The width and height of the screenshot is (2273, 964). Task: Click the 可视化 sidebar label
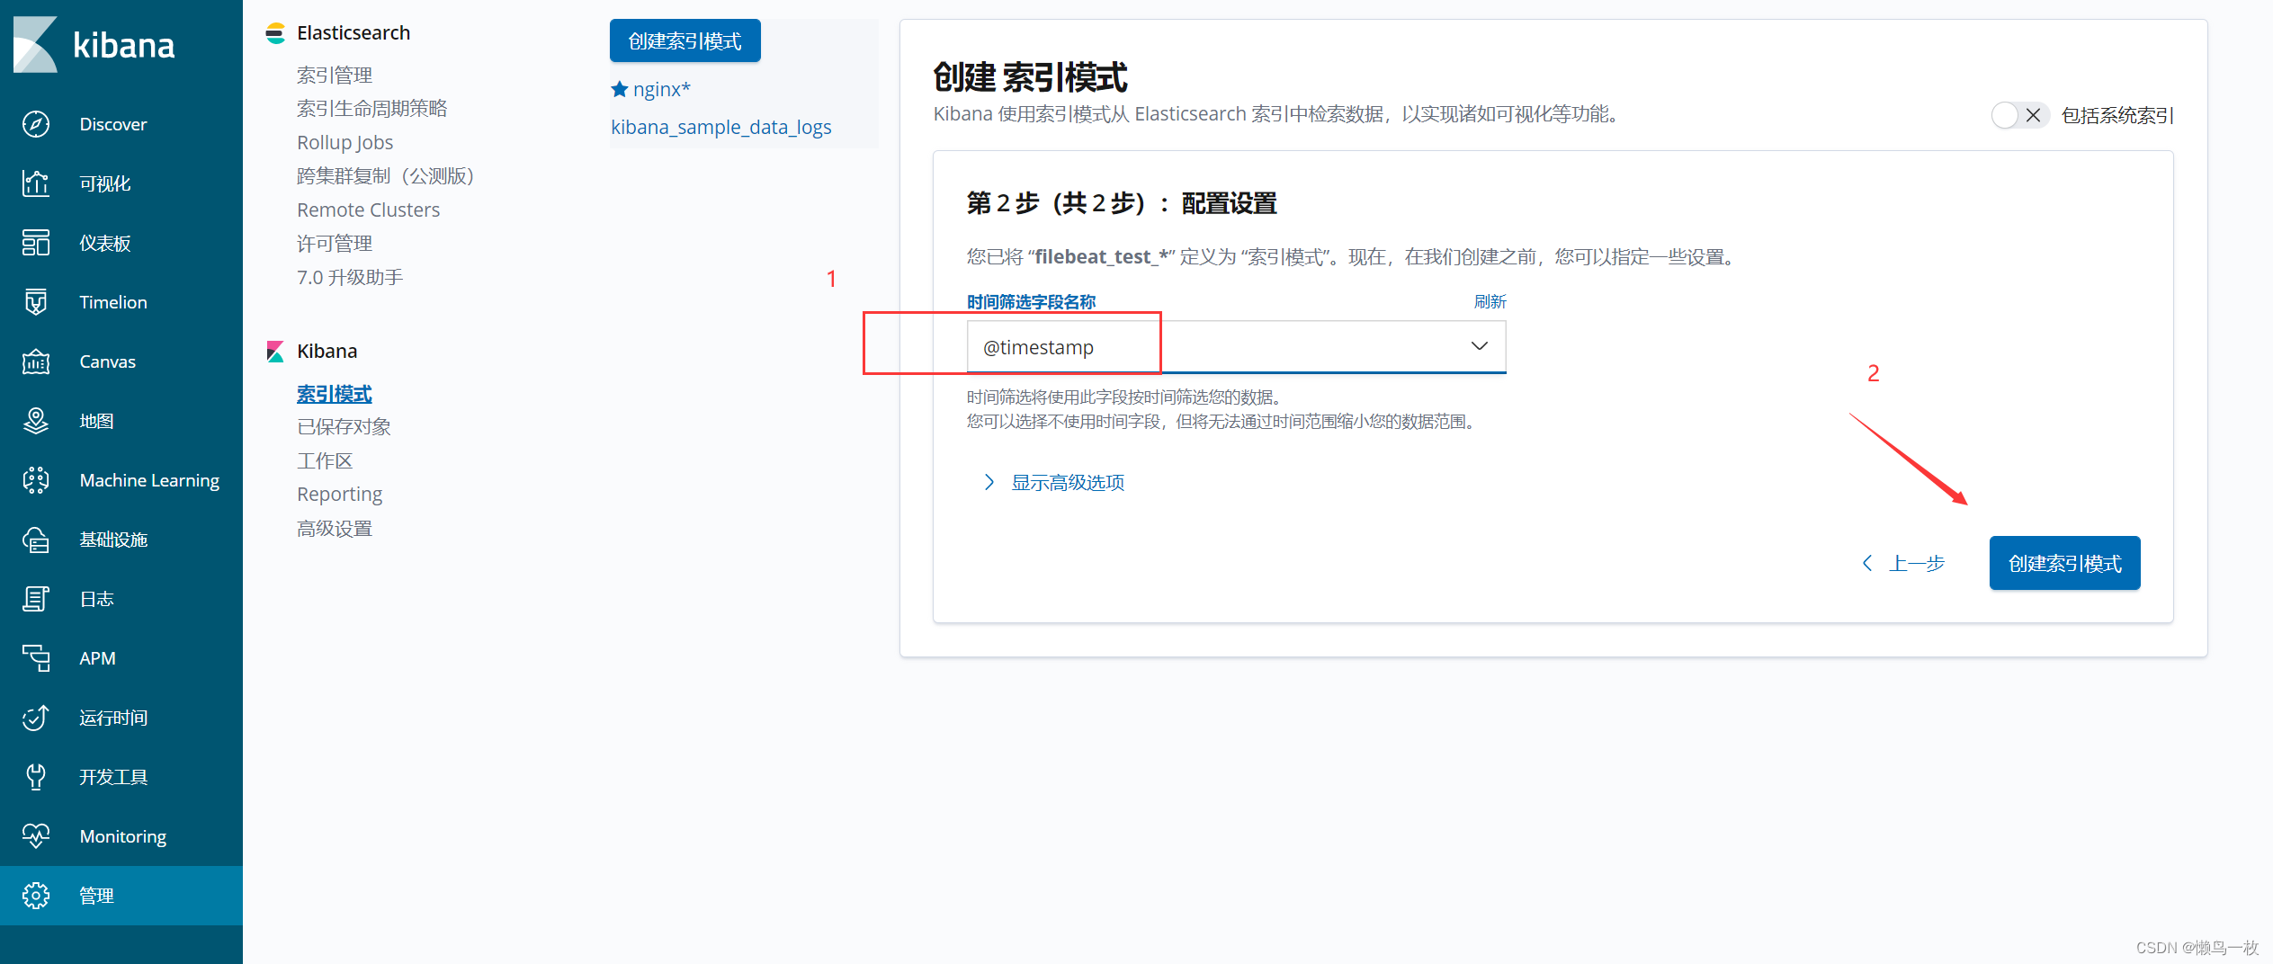pyautogui.click(x=105, y=183)
